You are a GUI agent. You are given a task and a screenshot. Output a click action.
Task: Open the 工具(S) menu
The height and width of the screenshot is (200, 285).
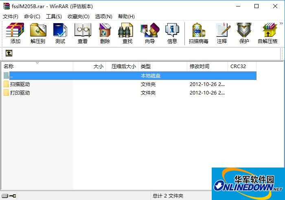coord(54,17)
